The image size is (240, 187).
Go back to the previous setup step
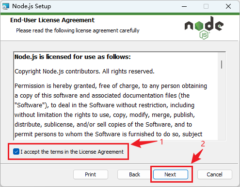(x=134, y=174)
